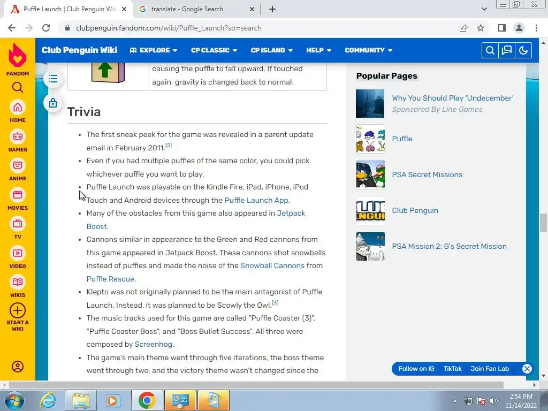This screenshot has height=411, width=548.
Task: Click Start a Wiki plus icon
Action: click(x=18, y=310)
